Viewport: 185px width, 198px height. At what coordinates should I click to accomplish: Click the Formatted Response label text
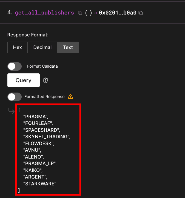[x=44, y=97]
